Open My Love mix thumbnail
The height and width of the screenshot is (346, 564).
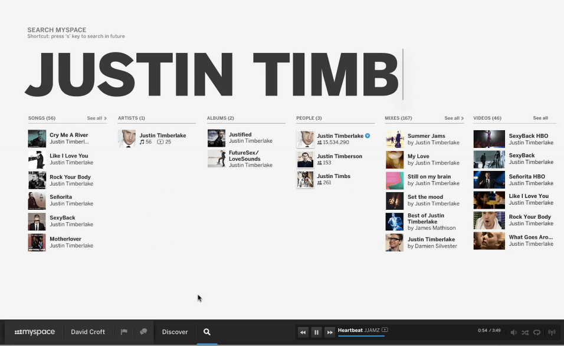(395, 160)
